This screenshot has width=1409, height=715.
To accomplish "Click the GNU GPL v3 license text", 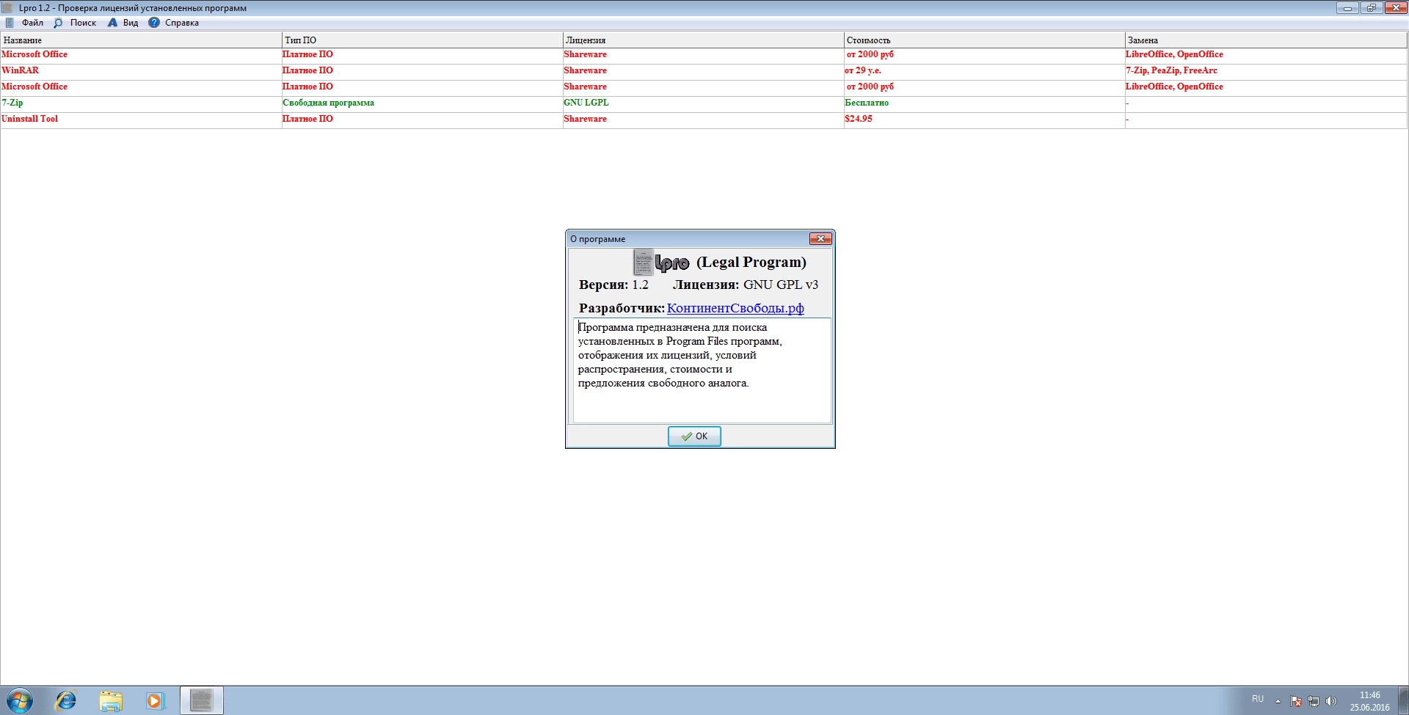I will tap(781, 285).
